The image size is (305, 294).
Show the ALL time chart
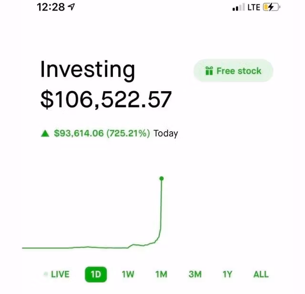coord(261,274)
